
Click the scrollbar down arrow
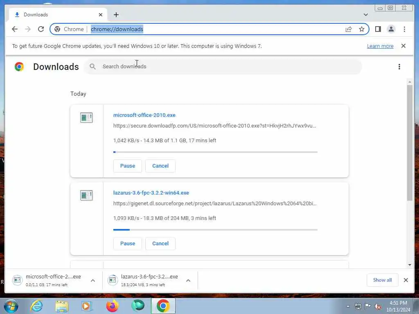(x=410, y=265)
